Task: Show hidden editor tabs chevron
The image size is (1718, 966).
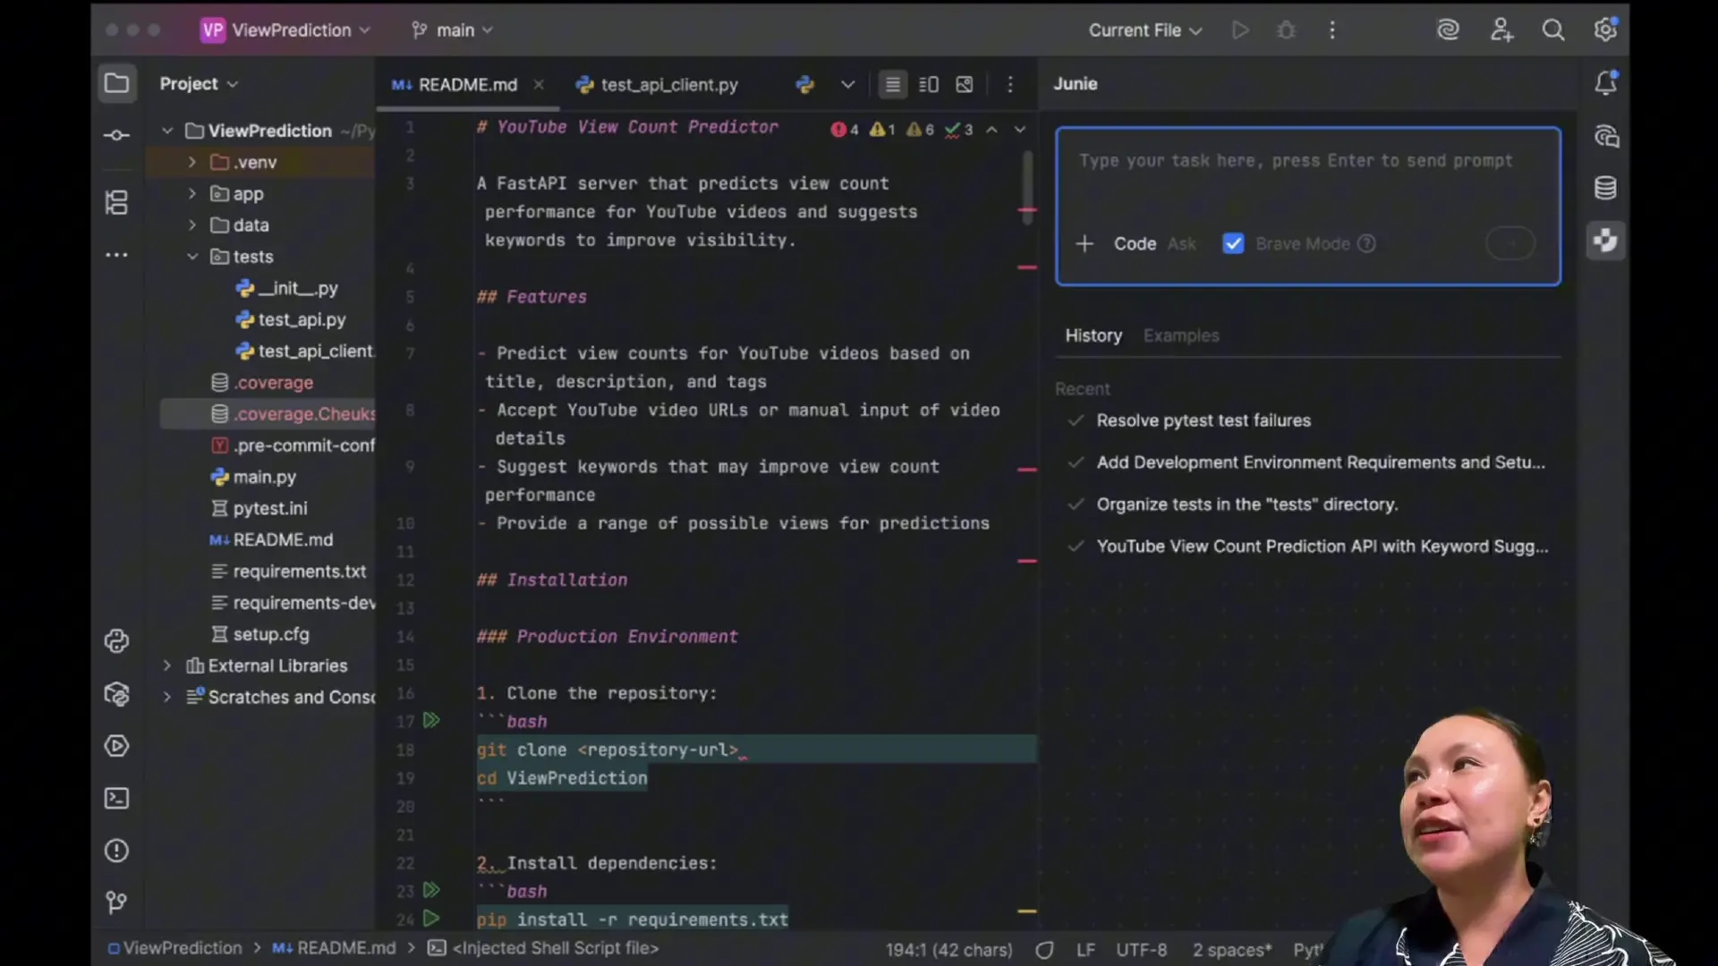Action: point(847,84)
